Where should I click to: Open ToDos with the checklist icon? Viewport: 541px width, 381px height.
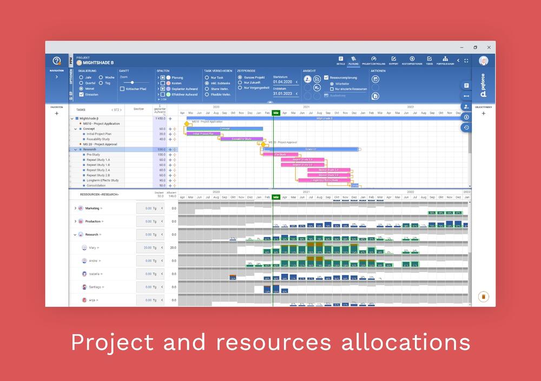pyautogui.click(x=429, y=58)
